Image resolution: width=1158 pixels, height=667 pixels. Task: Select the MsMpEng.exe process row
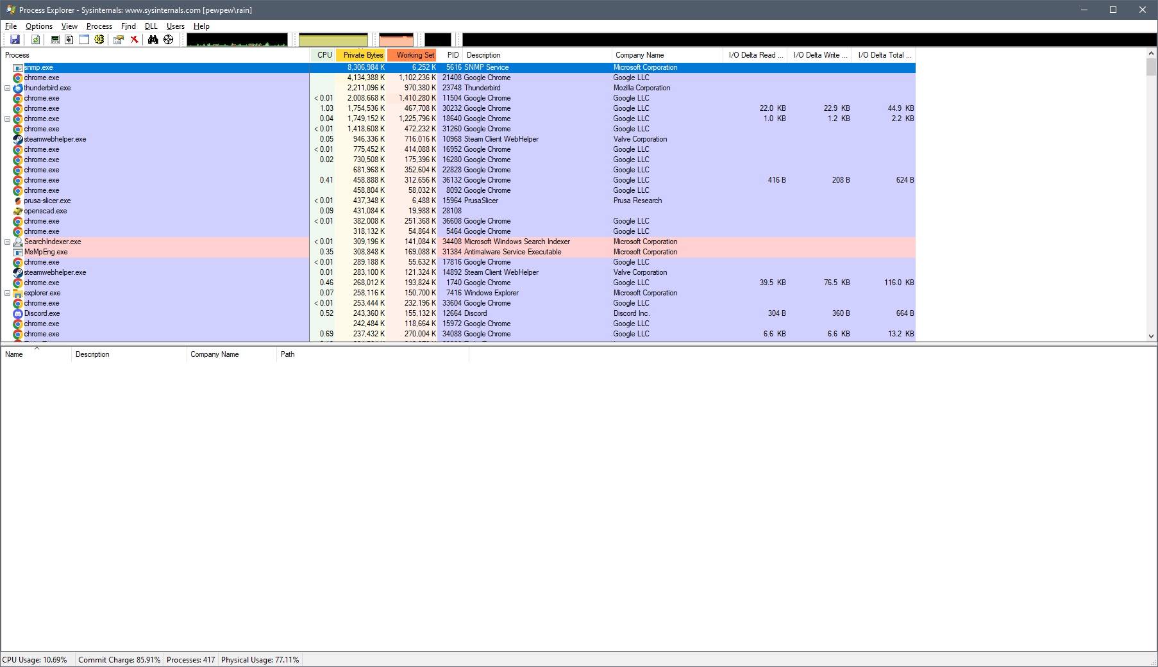pyautogui.click(x=458, y=252)
